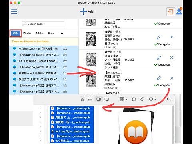This screenshot has width=192, height=144.
Task: Select As I Lay Dyin...nodrm.epub file
Action: [72, 132]
